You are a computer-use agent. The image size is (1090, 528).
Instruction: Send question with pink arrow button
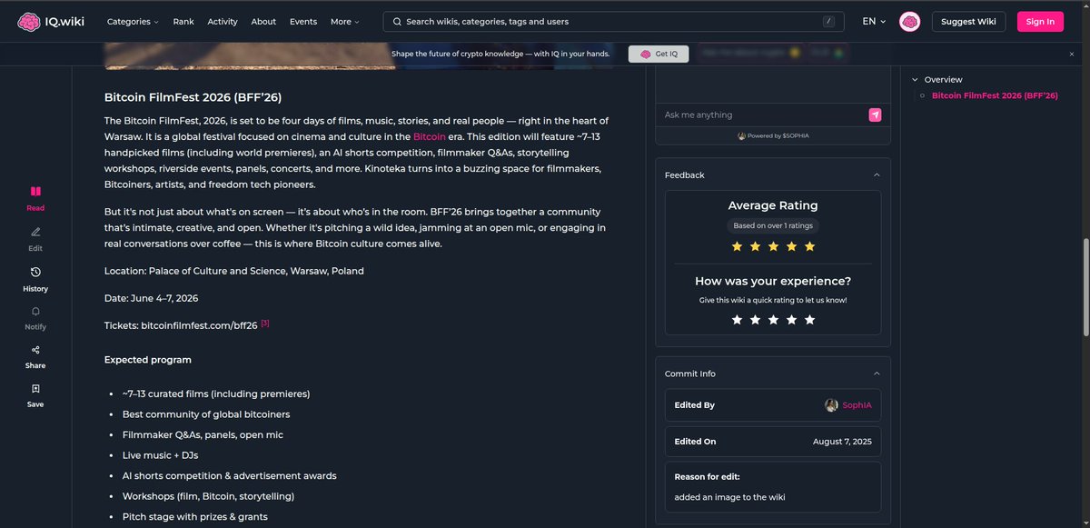click(x=875, y=115)
